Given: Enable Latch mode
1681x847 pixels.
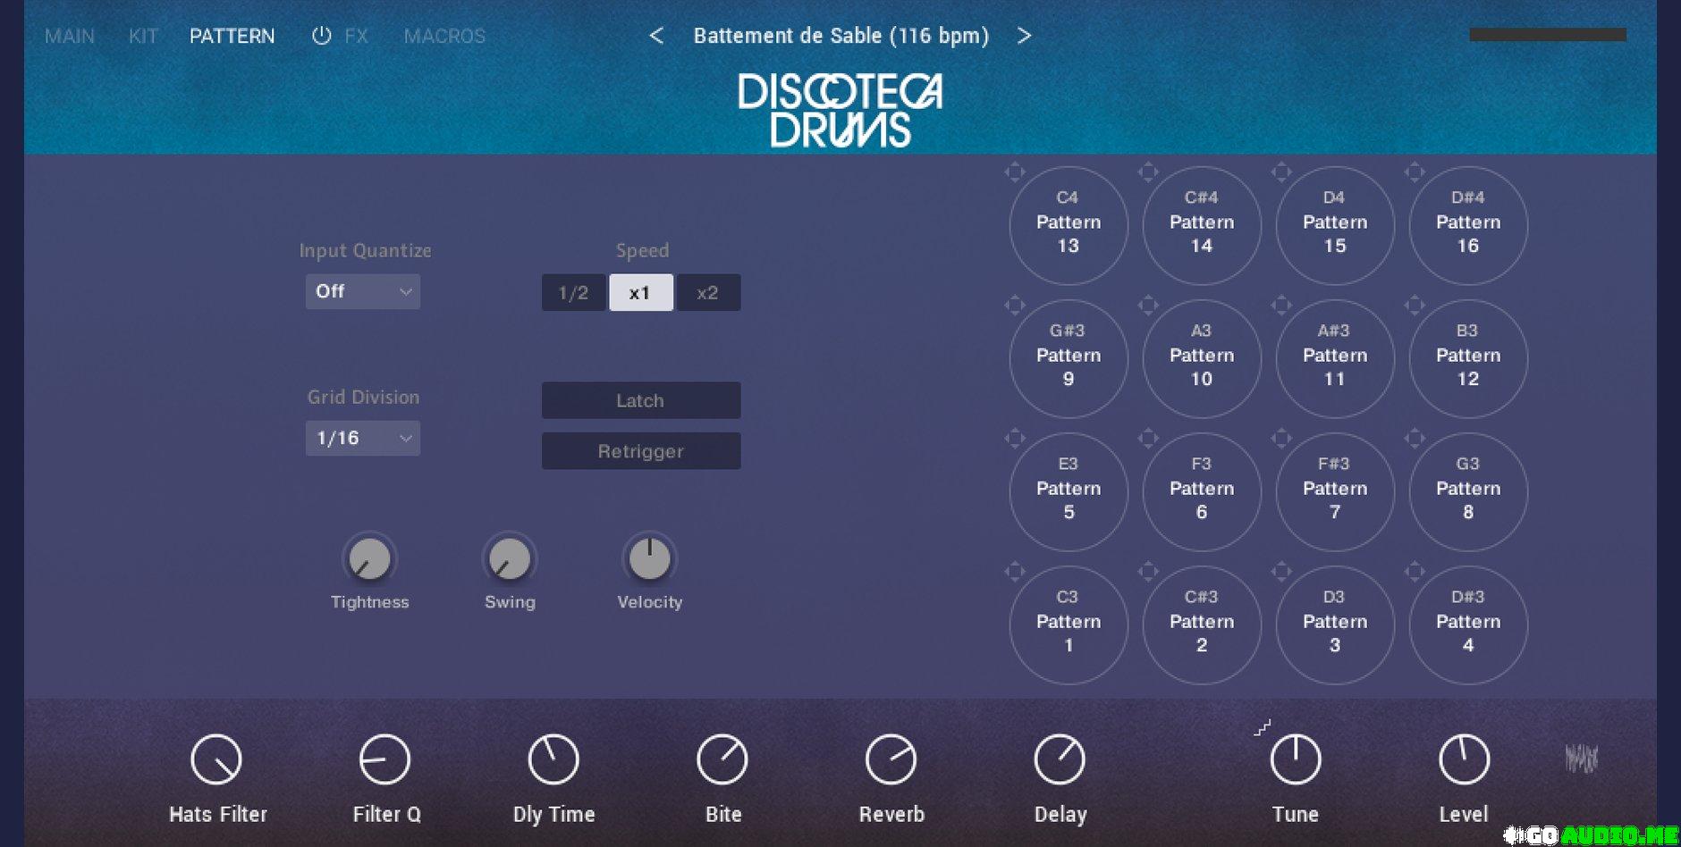Looking at the screenshot, I should click(641, 400).
